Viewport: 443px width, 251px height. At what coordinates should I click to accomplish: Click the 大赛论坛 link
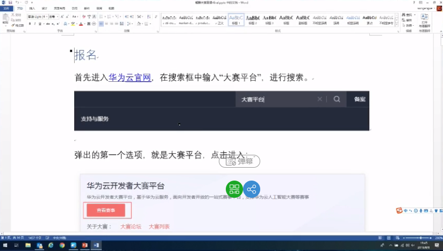pos(131,227)
